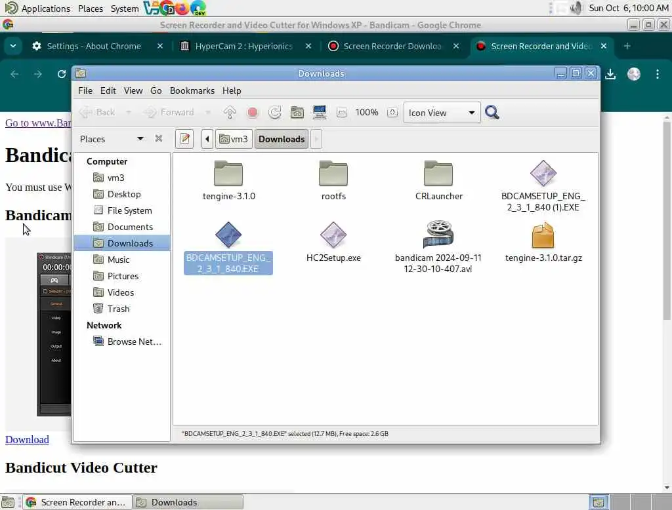The height and width of the screenshot is (510, 672).
Task: Open Pictures in the sidebar
Action: [122, 276]
